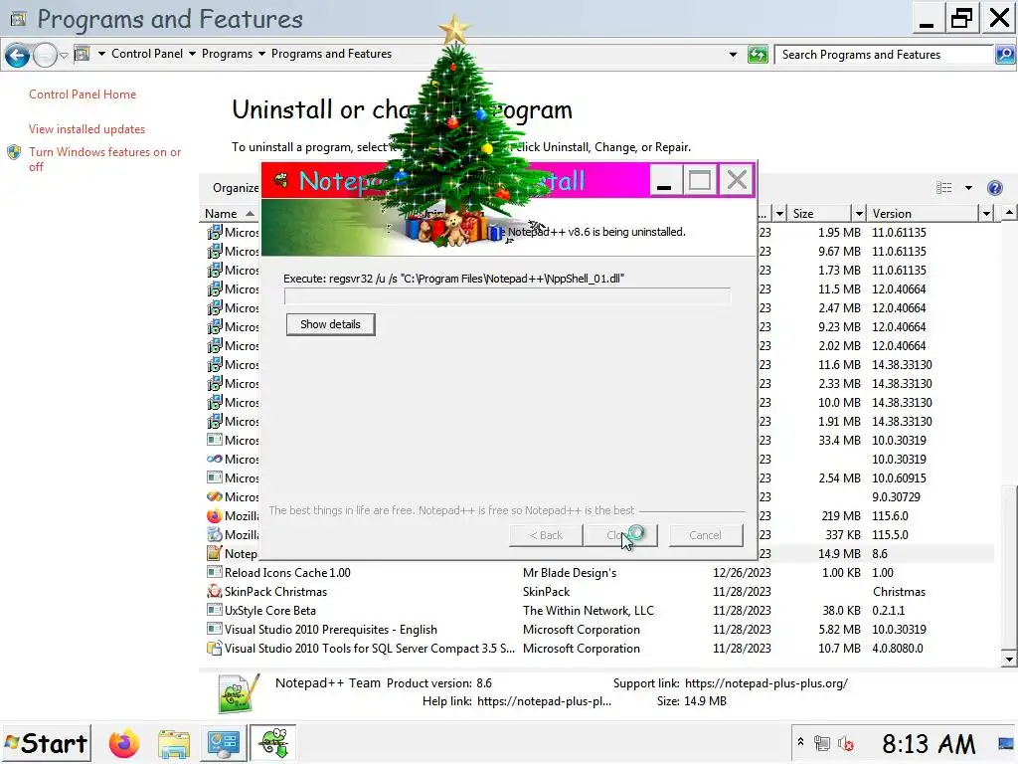Open View installed updates link
This screenshot has width=1018, height=764.
point(86,129)
